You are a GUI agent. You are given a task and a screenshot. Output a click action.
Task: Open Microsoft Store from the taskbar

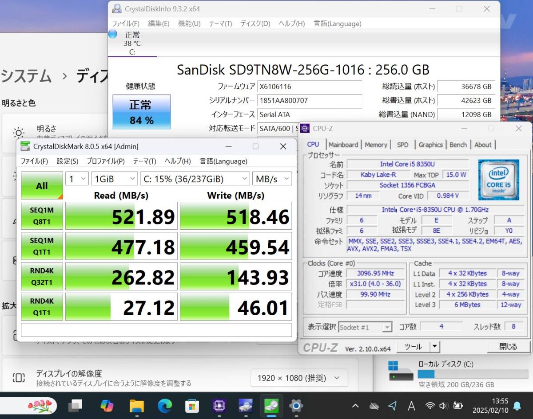(x=192, y=405)
